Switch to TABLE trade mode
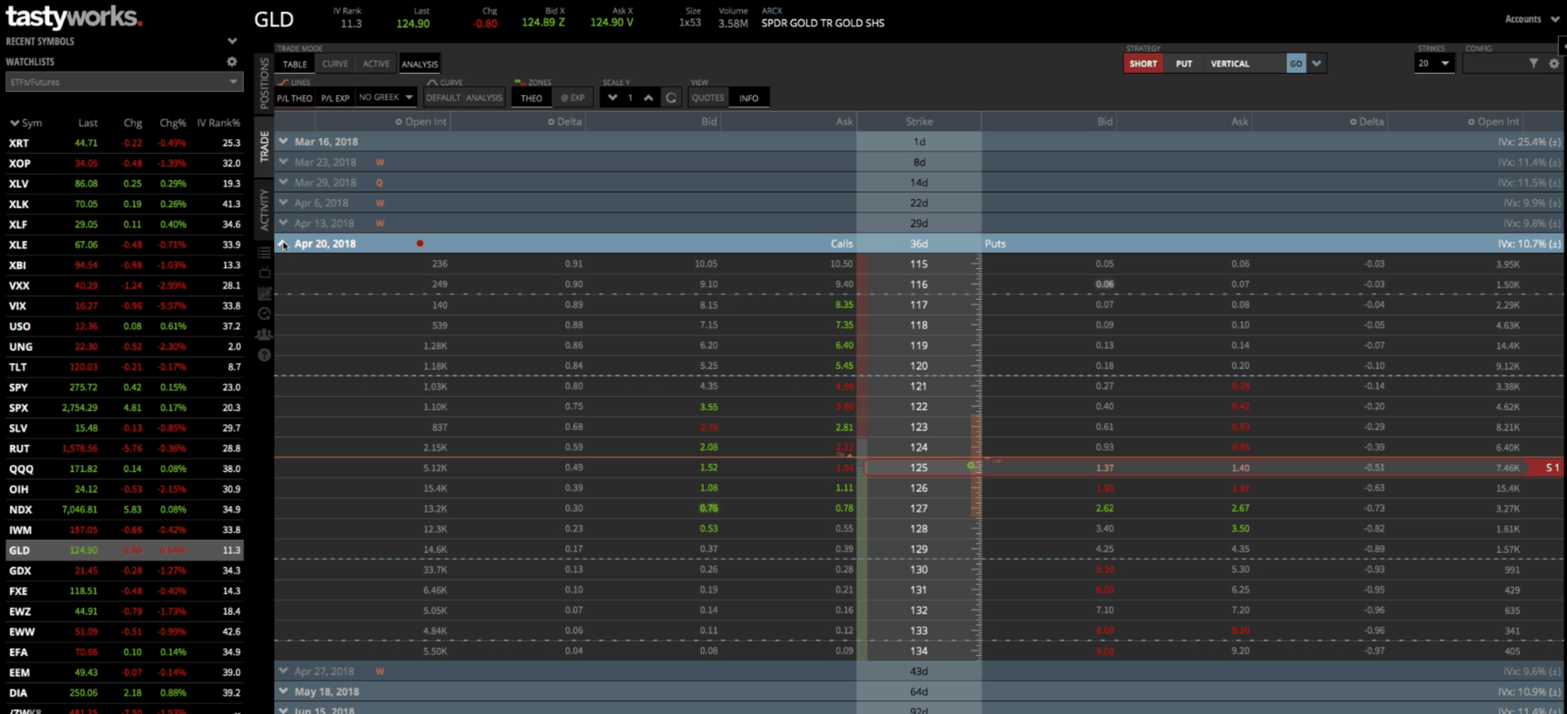The width and height of the screenshot is (1567, 714). (x=295, y=64)
